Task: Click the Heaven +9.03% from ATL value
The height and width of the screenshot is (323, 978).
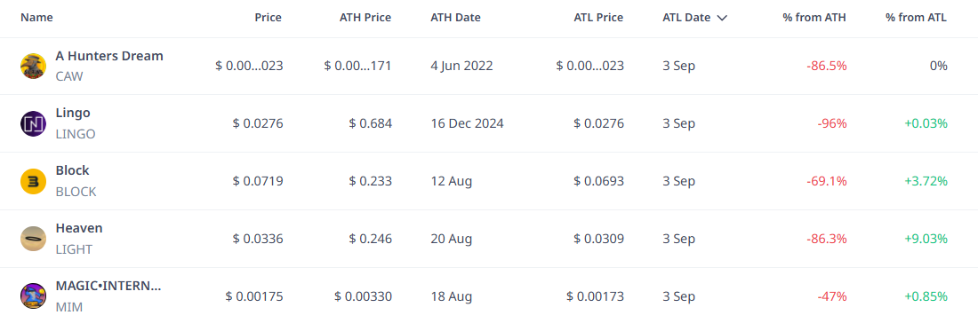Action: (x=926, y=239)
